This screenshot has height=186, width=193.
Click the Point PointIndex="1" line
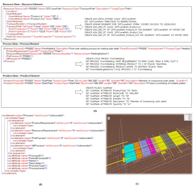pos(39,29)
